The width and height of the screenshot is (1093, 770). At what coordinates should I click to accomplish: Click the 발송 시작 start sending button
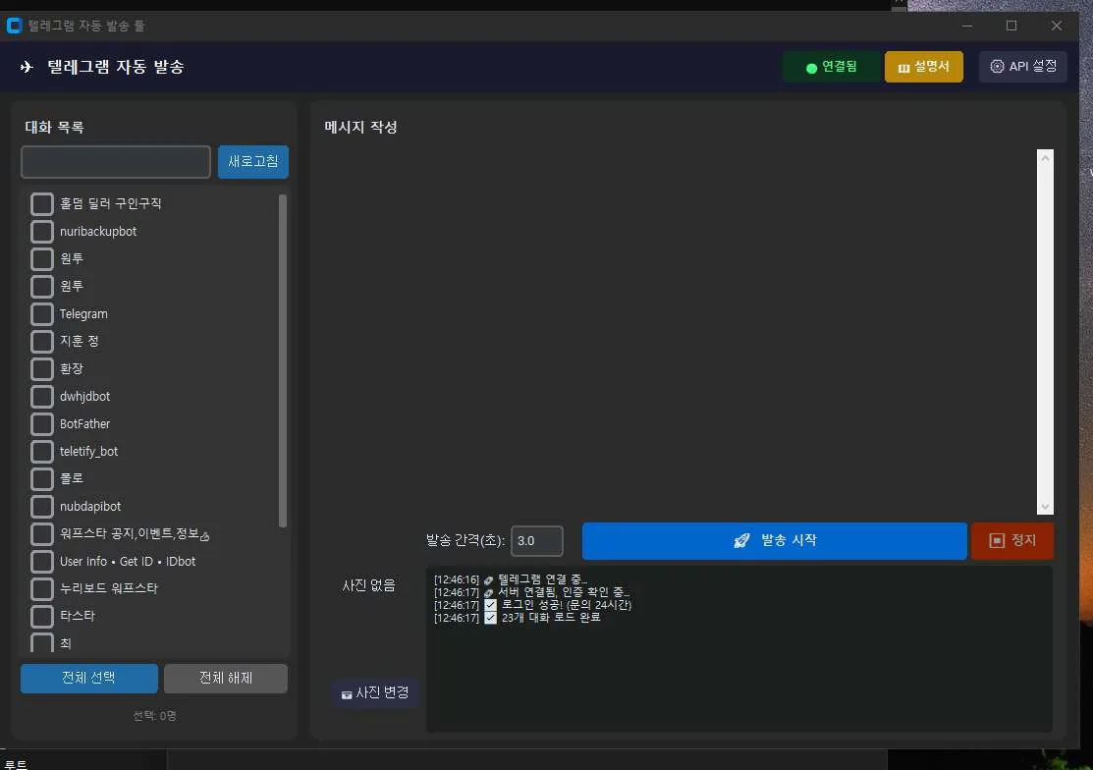point(775,541)
